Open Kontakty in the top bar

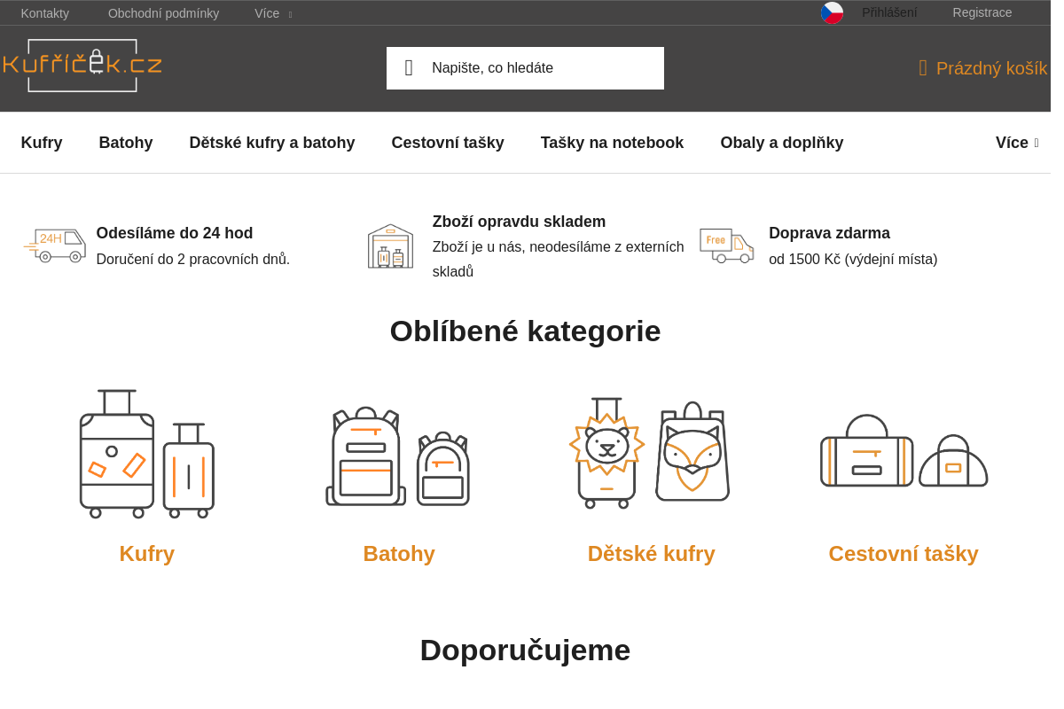(x=45, y=13)
